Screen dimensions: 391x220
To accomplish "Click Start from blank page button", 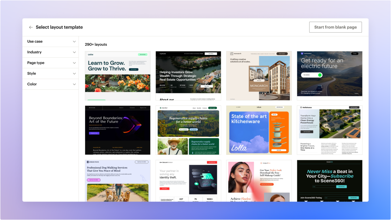I will pyautogui.click(x=335, y=27).
